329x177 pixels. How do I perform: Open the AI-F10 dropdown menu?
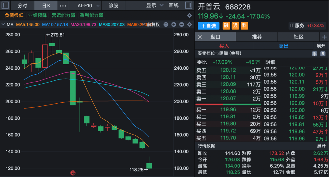tap(88, 5)
